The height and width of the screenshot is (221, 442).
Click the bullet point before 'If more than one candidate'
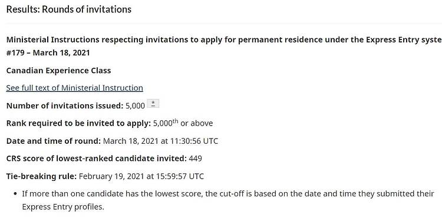(x=16, y=194)
